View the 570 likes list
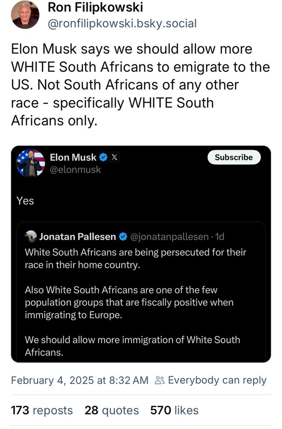The width and height of the screenshot is (282, 429). (174, 411)
